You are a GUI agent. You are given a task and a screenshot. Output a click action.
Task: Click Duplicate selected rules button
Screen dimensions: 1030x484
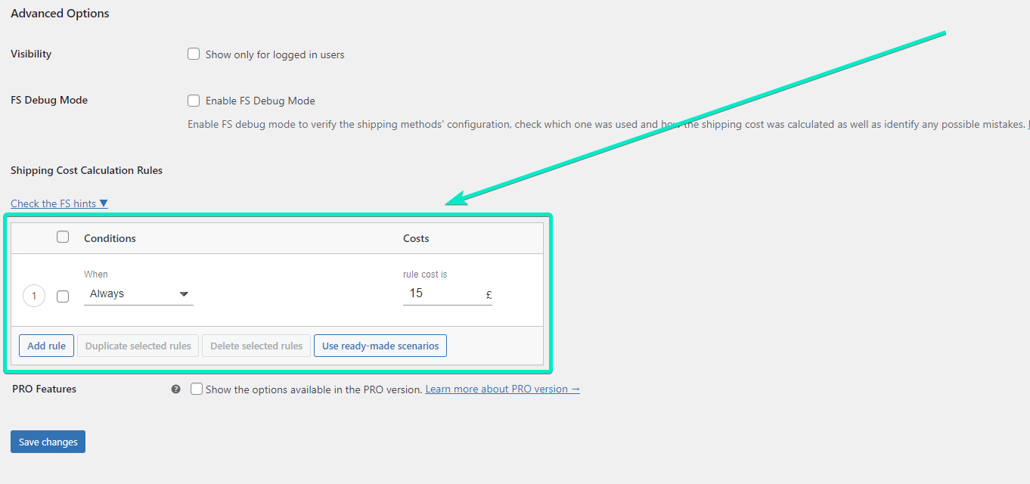[138, 346]
